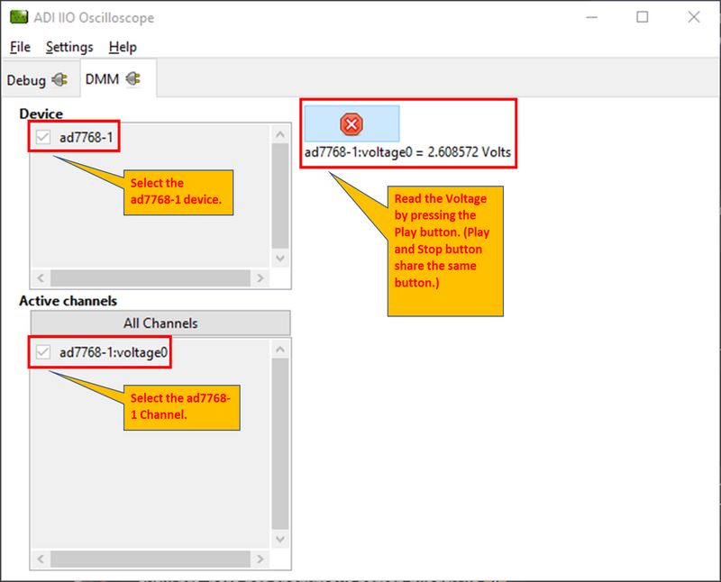Screen dimensions: 721x582
Task: Detach the DMM tab plug icon
Action: [133, 79]
